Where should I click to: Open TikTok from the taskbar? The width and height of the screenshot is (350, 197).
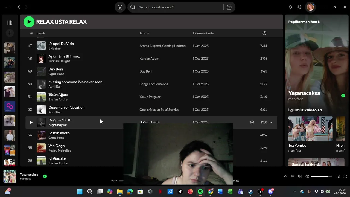click(x=180, y=192)
